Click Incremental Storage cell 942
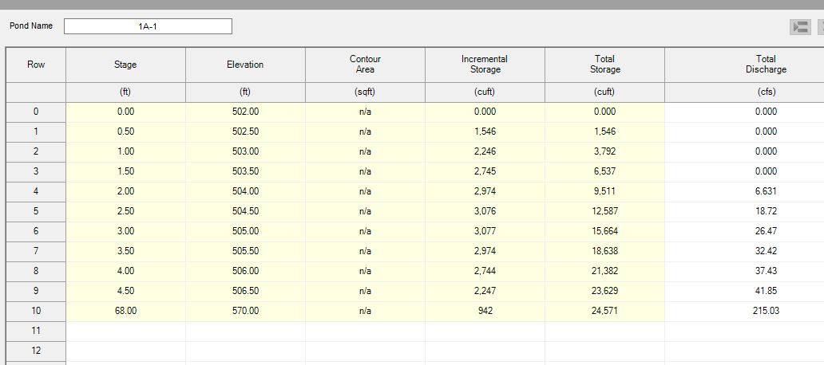Viewport: 824px width, 365px height. coord(485,311)
